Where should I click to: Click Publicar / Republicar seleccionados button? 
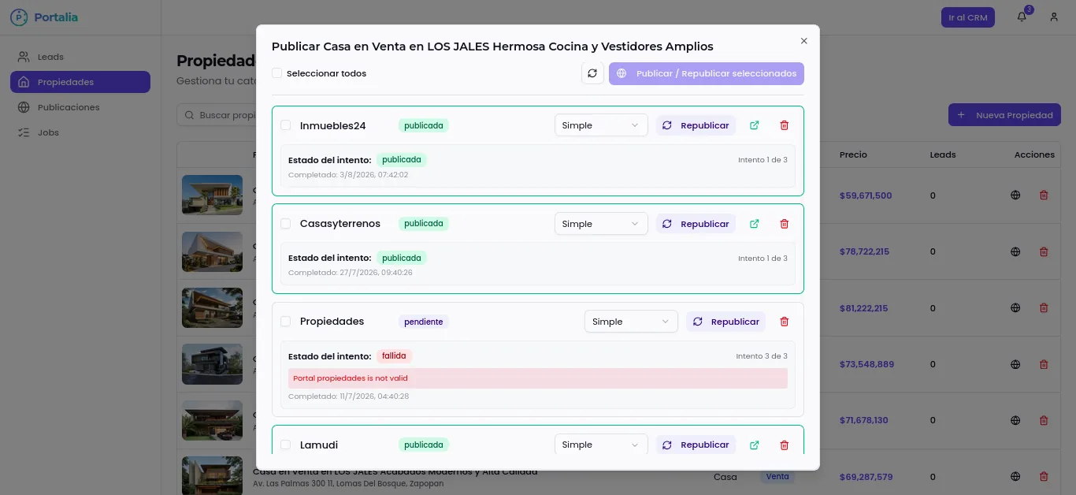point(707,73)
